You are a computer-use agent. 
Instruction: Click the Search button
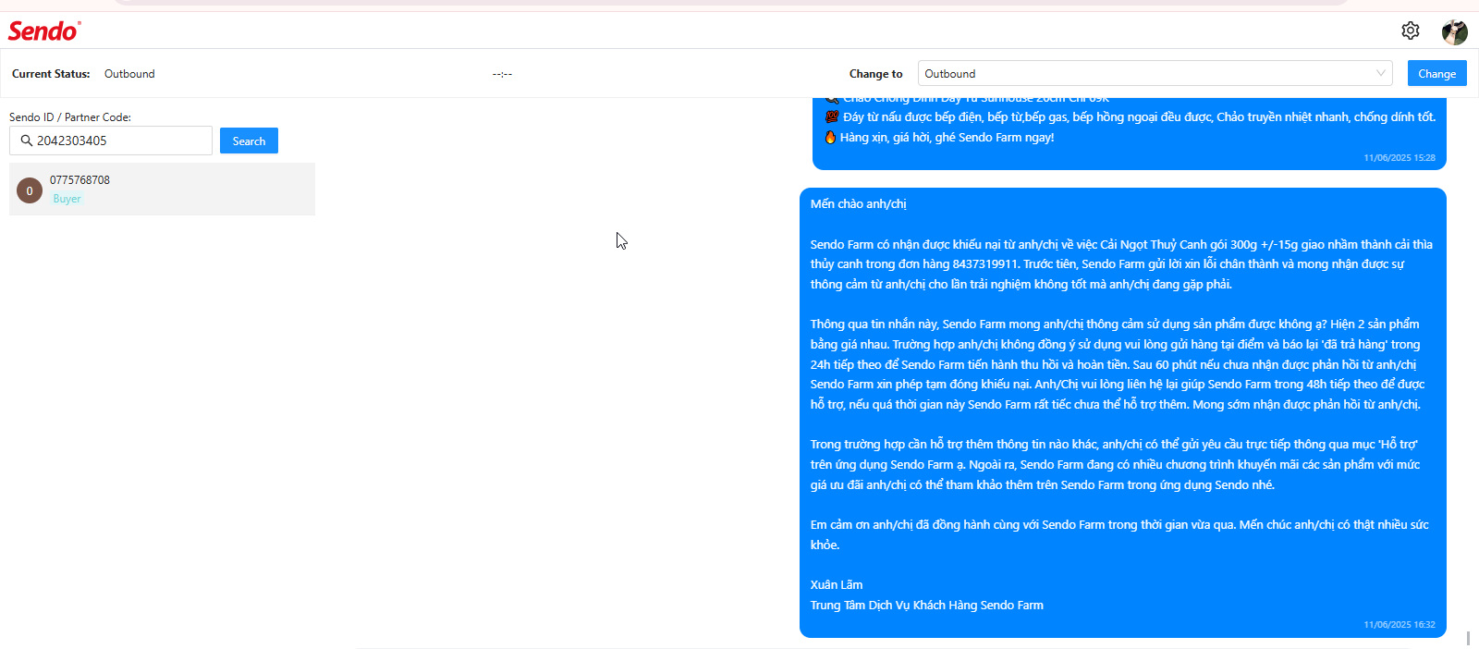point(249,141)
